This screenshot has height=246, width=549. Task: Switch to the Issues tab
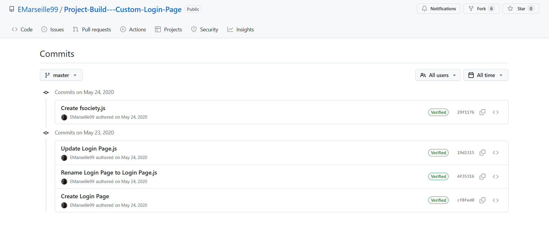(x=53, y=30)
